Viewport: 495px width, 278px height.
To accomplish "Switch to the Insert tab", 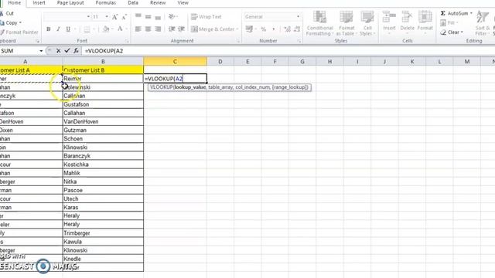I will click(39, 3).
